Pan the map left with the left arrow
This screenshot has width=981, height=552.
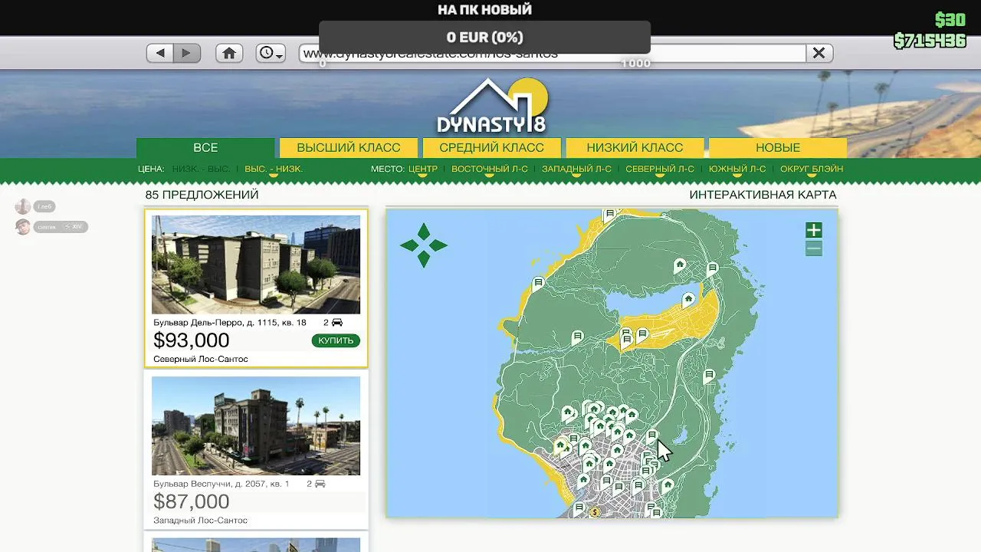pos(408,245)
